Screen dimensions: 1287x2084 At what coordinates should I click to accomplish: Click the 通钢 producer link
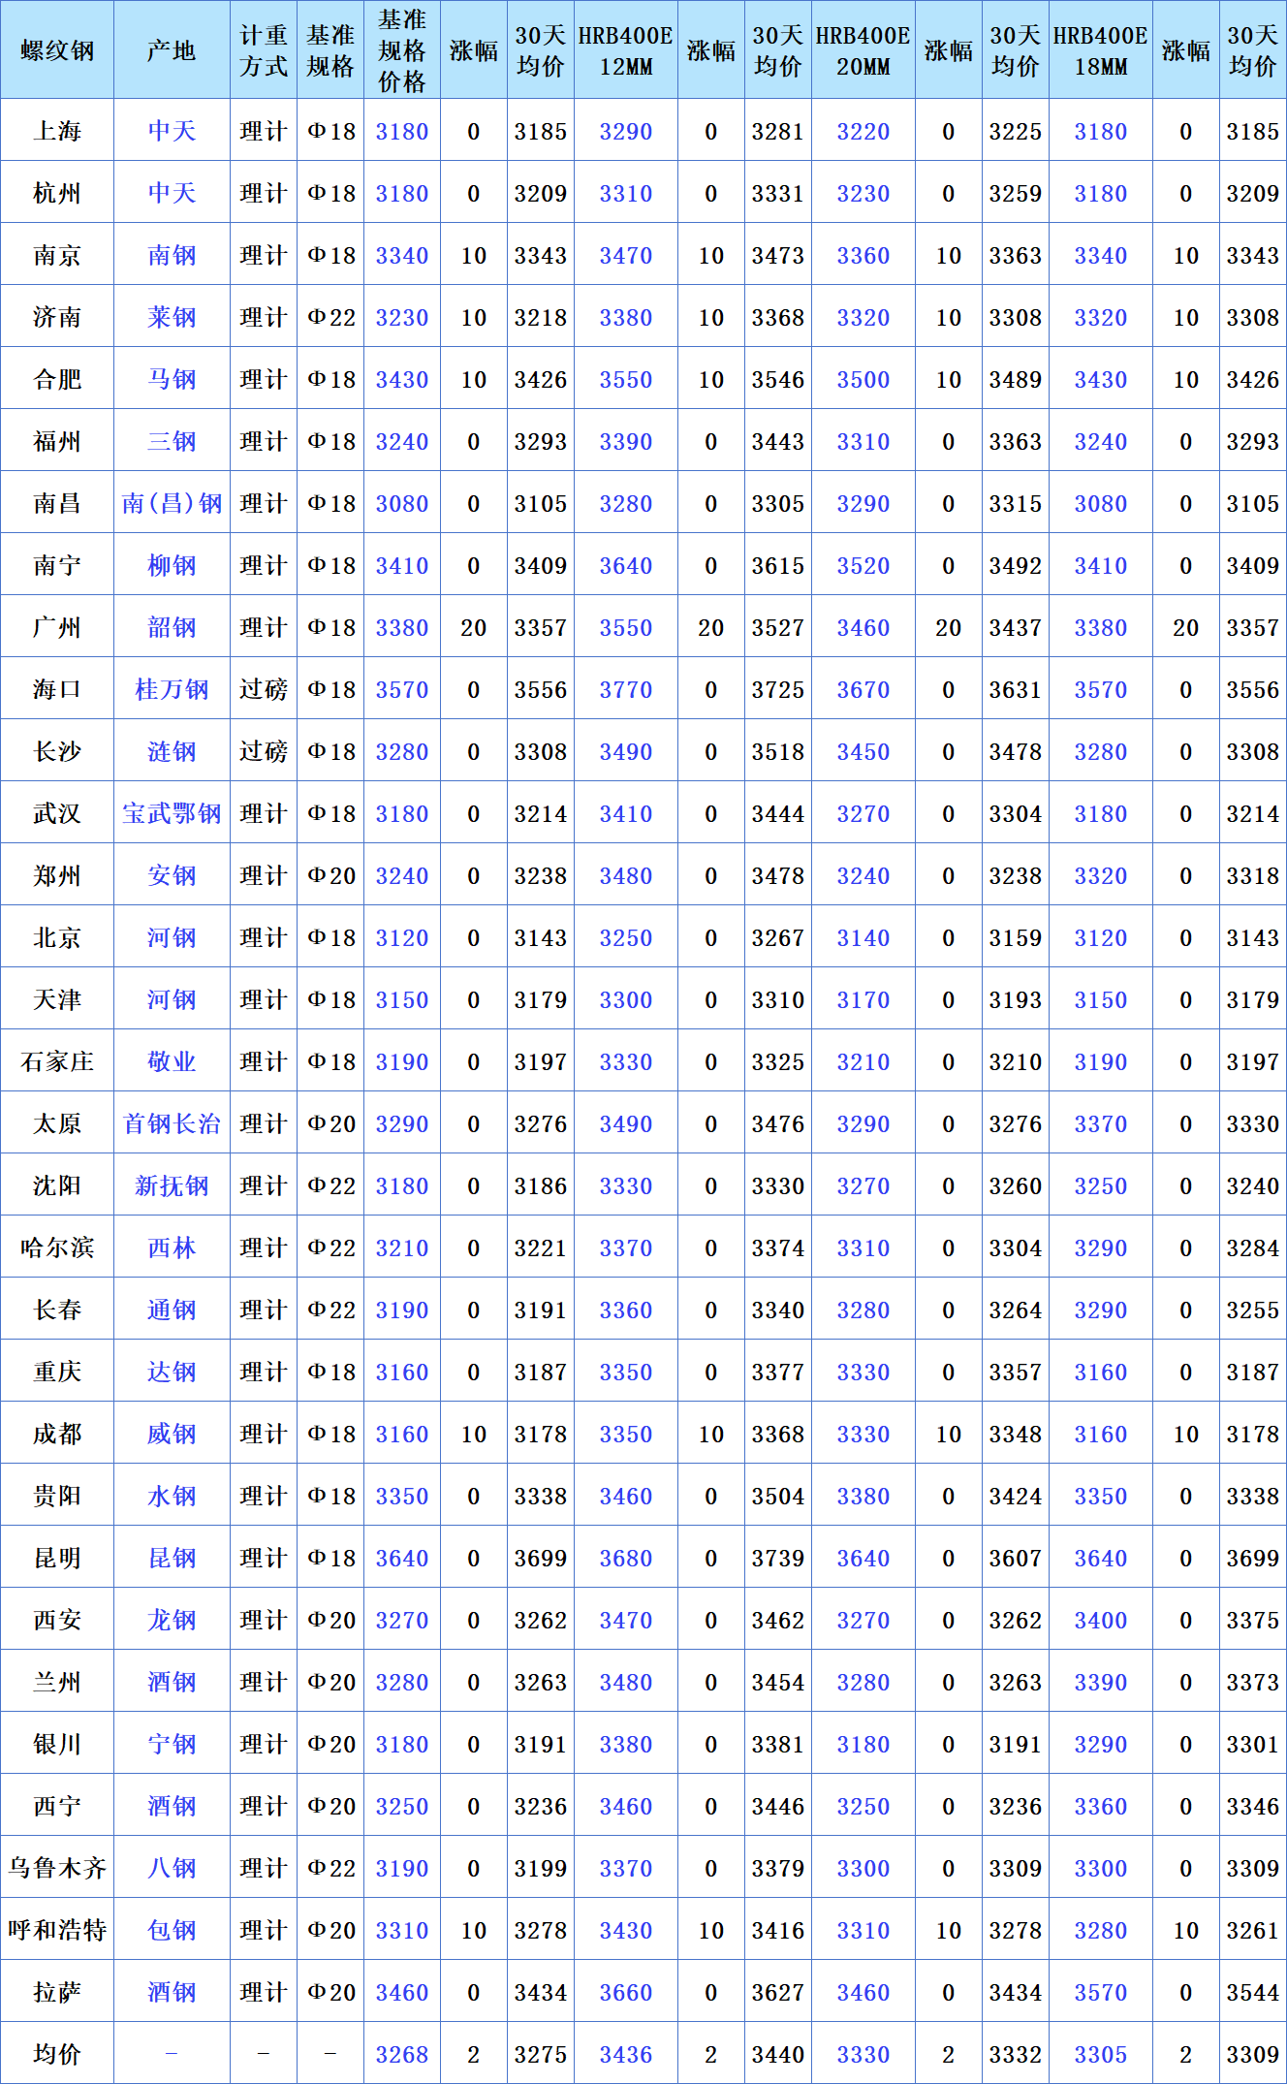[x=172, y=1310]
